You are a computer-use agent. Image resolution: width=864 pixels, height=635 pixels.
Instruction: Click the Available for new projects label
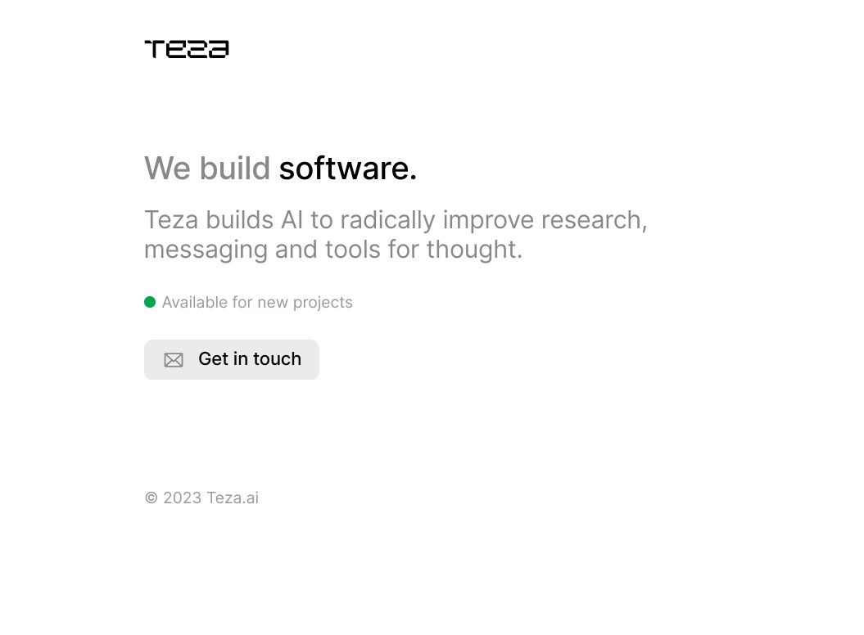coord(257,302)
